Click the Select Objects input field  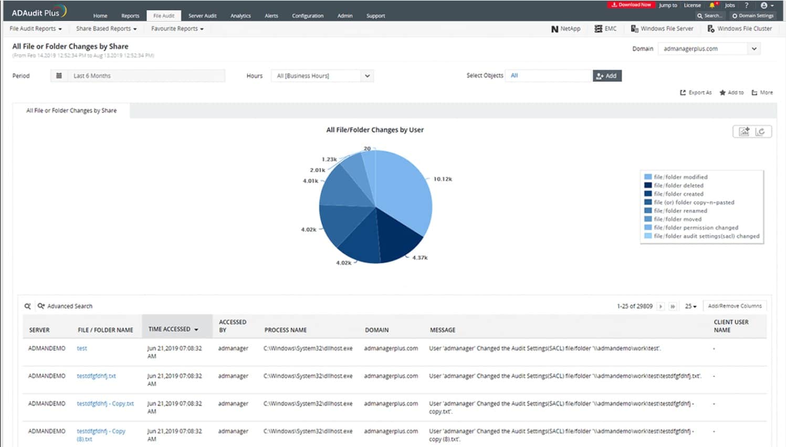(x=548, y=76)
